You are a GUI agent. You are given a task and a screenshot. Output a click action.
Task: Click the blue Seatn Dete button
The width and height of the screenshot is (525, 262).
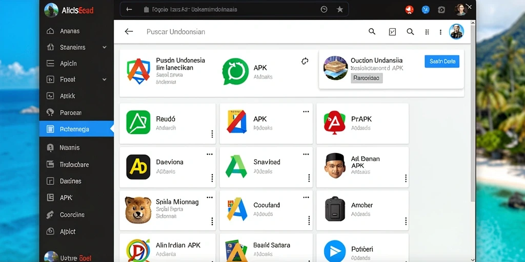tap(442, 61)
